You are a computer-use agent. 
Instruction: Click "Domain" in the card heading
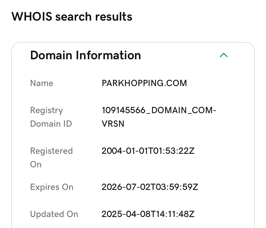51,55
